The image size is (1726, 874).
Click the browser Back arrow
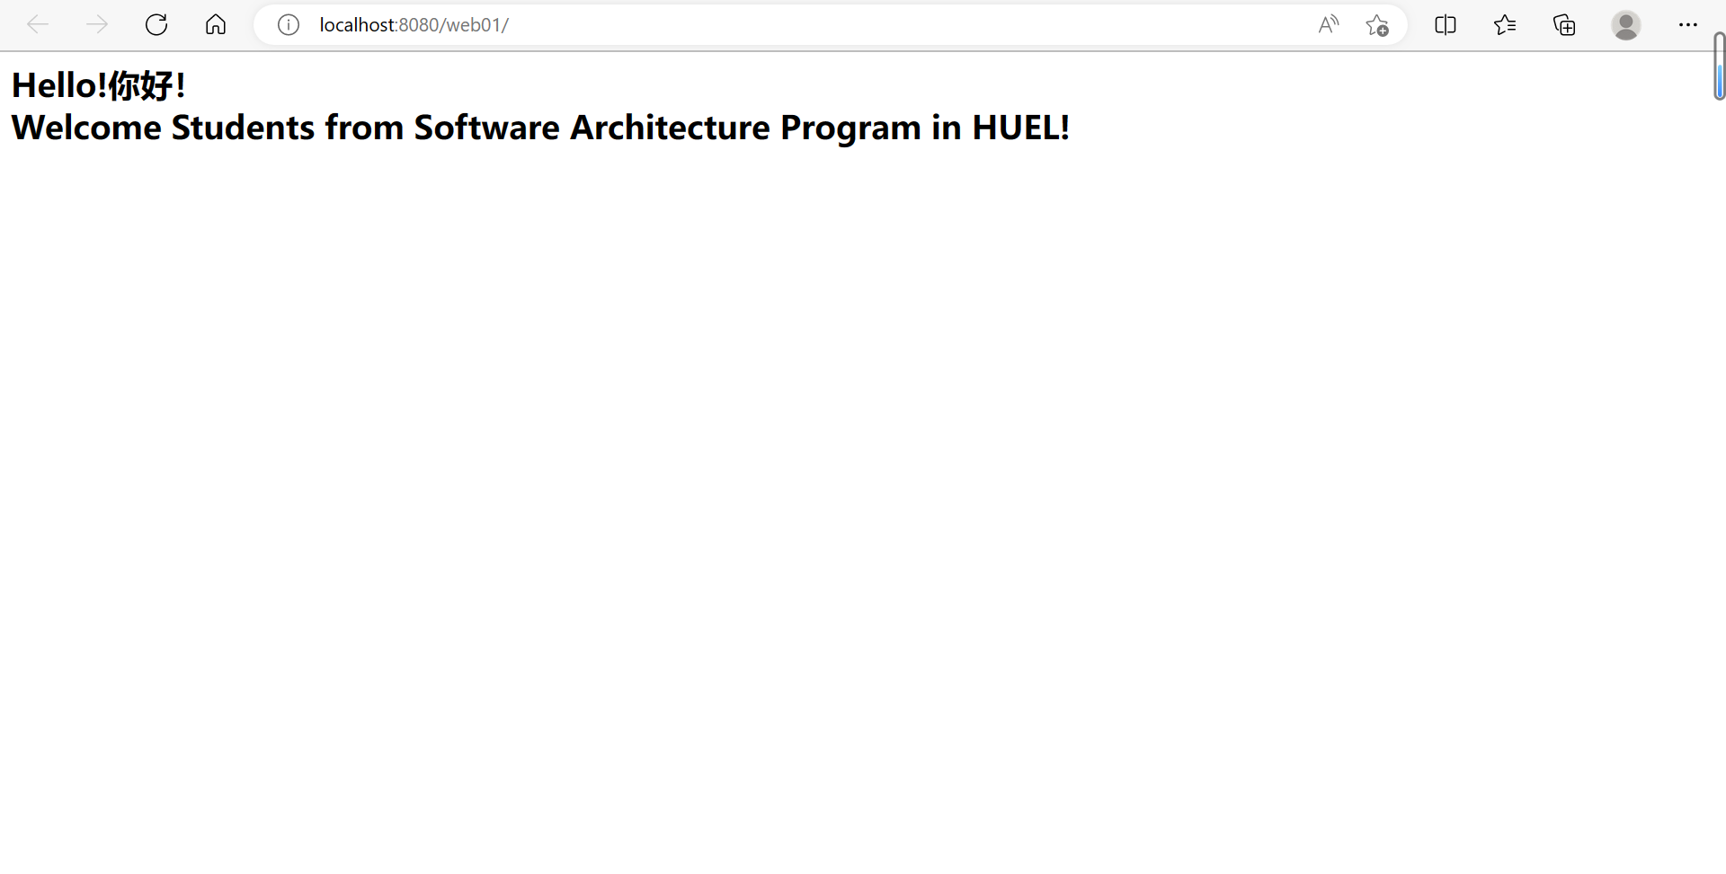(38, 25)
